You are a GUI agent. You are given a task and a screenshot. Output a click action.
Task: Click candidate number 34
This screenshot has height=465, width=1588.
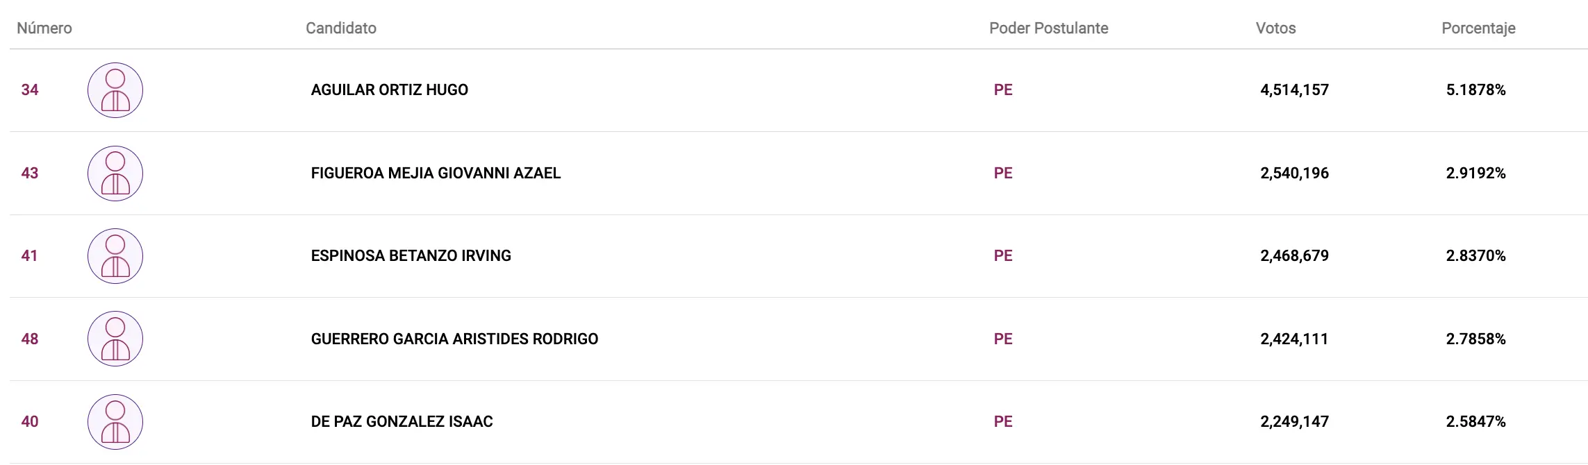point(30,90)
